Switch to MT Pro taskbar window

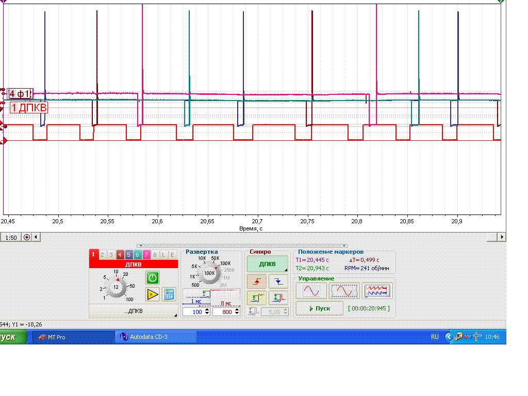click(73, 337)
